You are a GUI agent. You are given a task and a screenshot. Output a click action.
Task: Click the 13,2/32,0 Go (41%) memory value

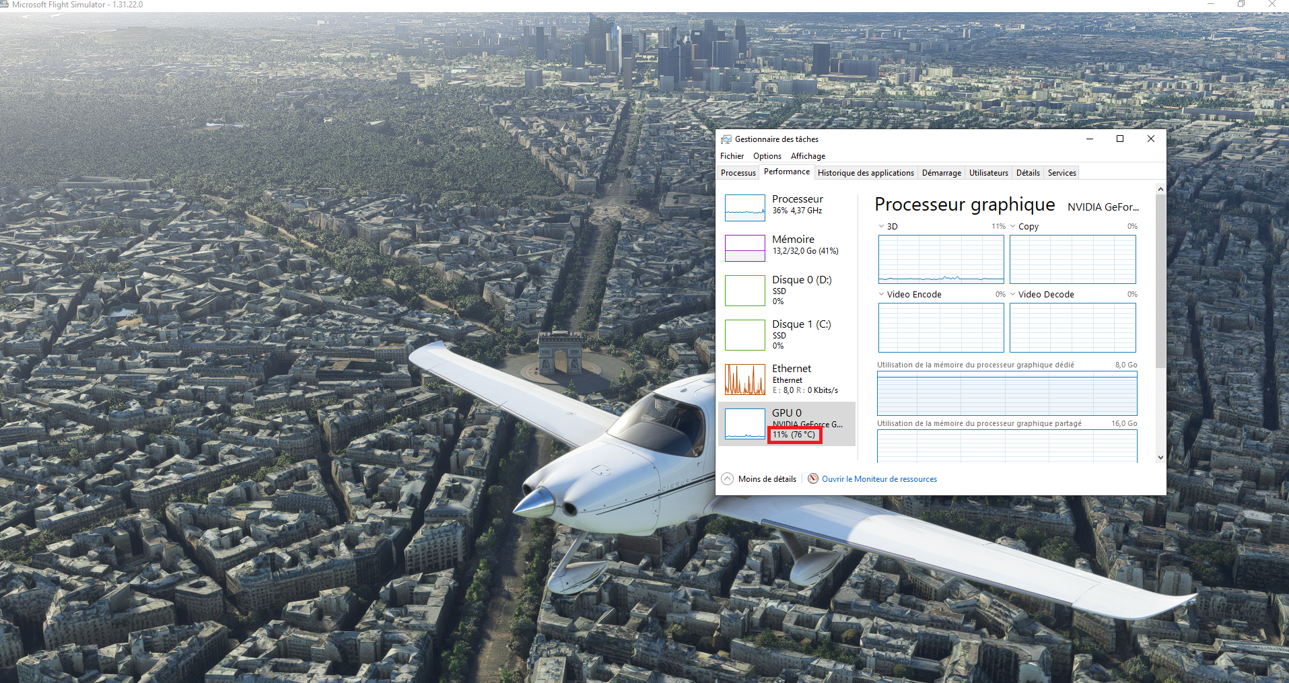pyautogui.click(x=805, y=251)
